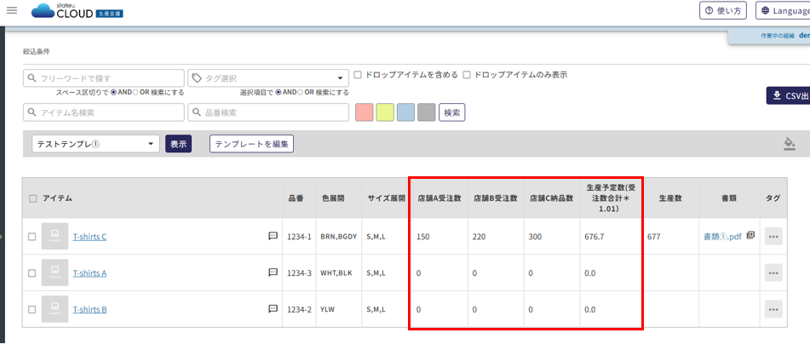The width and height of the screenshot is (810, 350).
Task: Click the copy icon beside 書類①.pdf
Action: 750,236
